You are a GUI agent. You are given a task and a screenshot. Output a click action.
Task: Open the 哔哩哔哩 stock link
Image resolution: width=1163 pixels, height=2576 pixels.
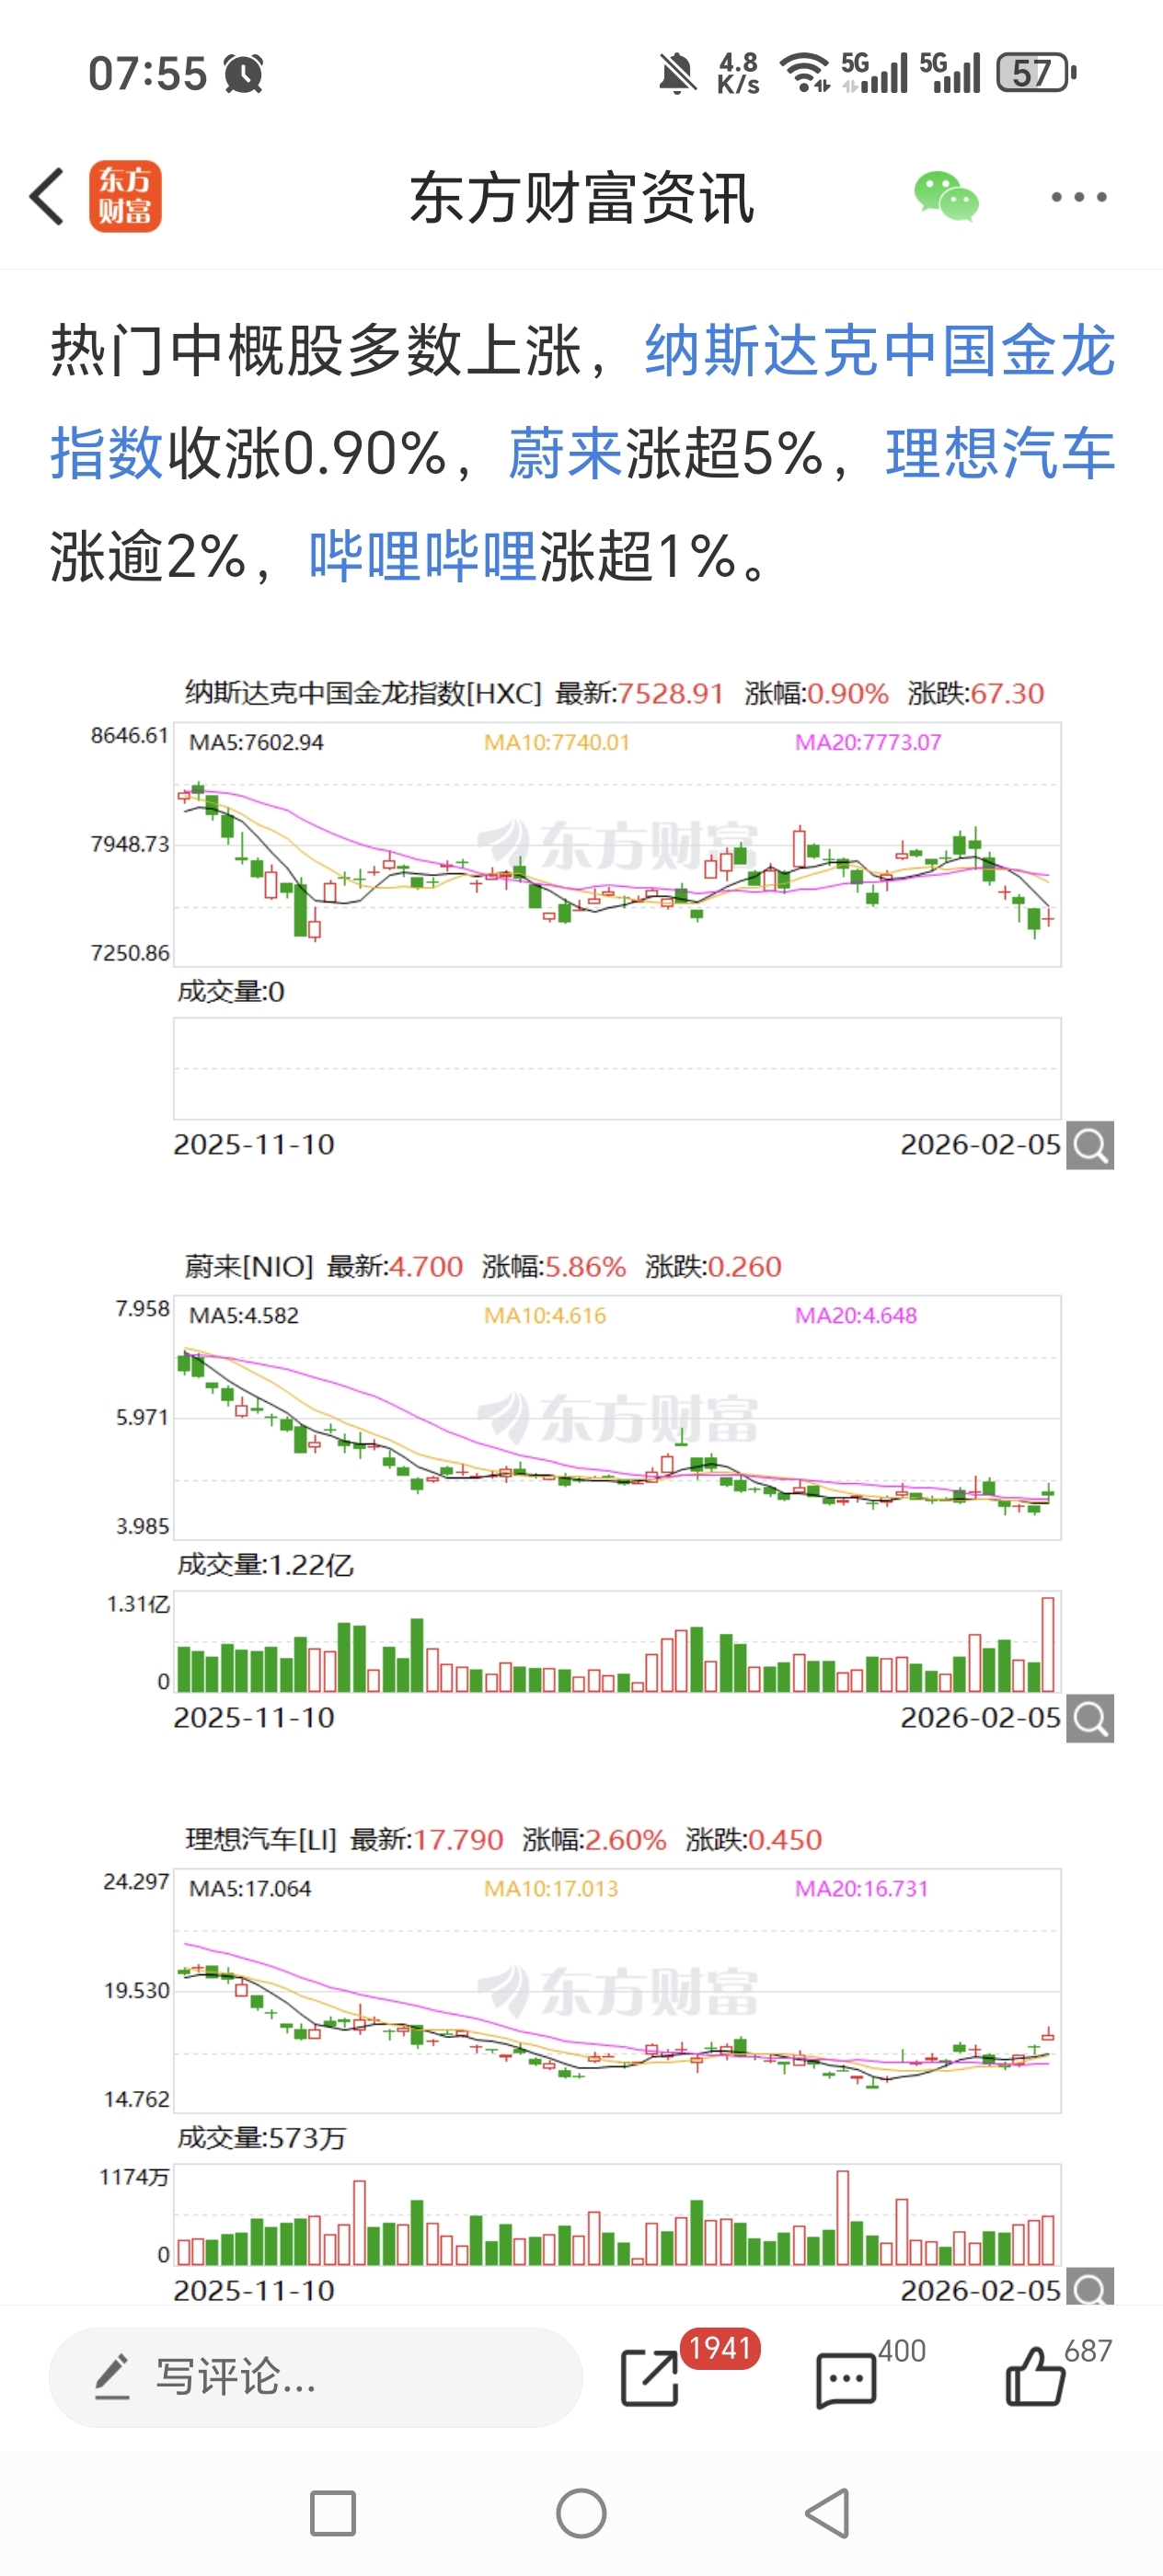(423, 556)
